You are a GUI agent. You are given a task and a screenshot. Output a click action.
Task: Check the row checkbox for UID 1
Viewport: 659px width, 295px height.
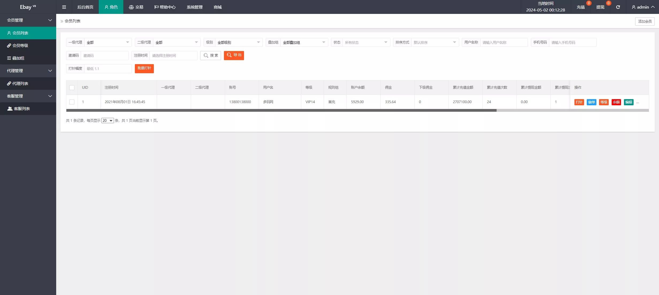click(x=72, y=102)
